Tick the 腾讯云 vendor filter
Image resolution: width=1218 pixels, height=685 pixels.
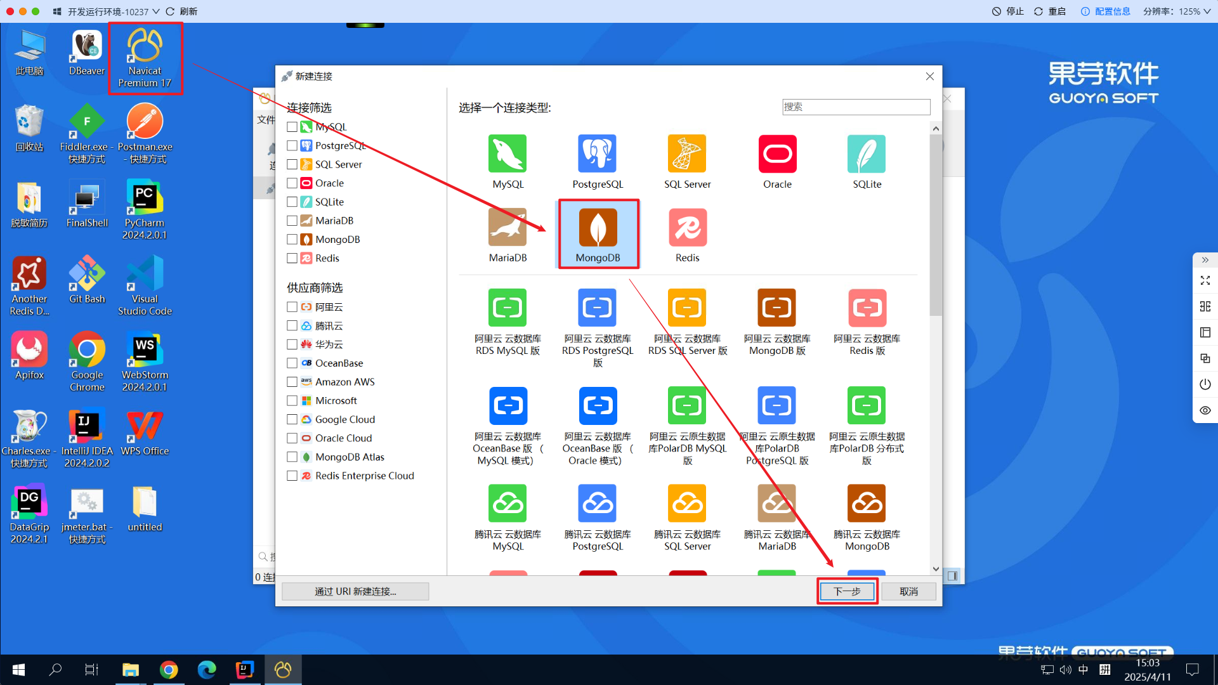[x=292, y=325]
